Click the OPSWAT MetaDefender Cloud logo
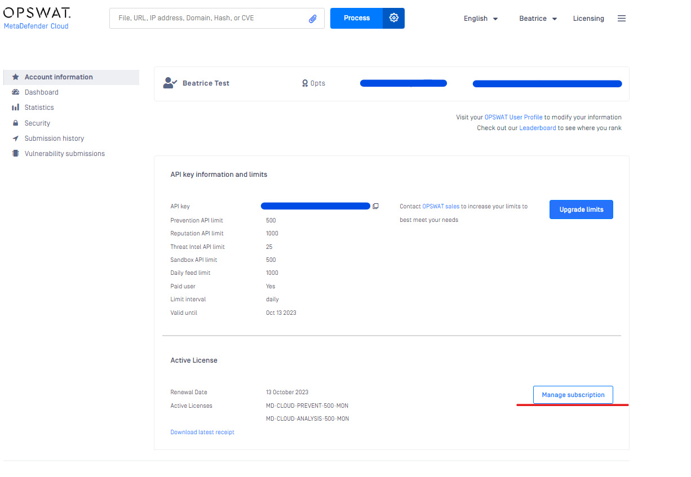Image resolution: width=691 pixels, height=477 pixels. 37,18
